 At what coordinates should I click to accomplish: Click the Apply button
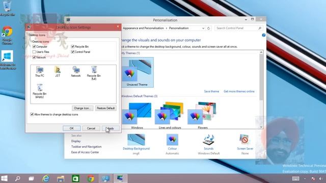(x=111, y=129)
